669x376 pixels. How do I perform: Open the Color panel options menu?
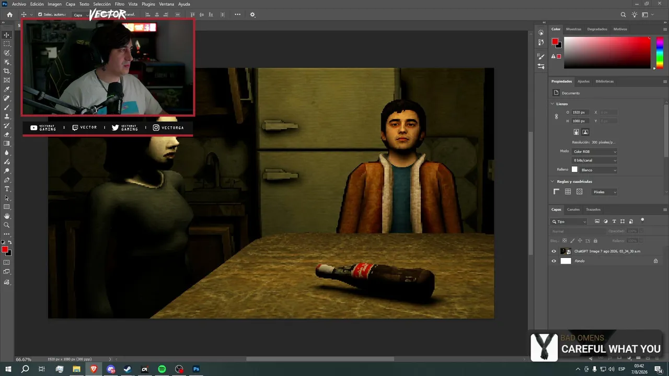(665, 29)
